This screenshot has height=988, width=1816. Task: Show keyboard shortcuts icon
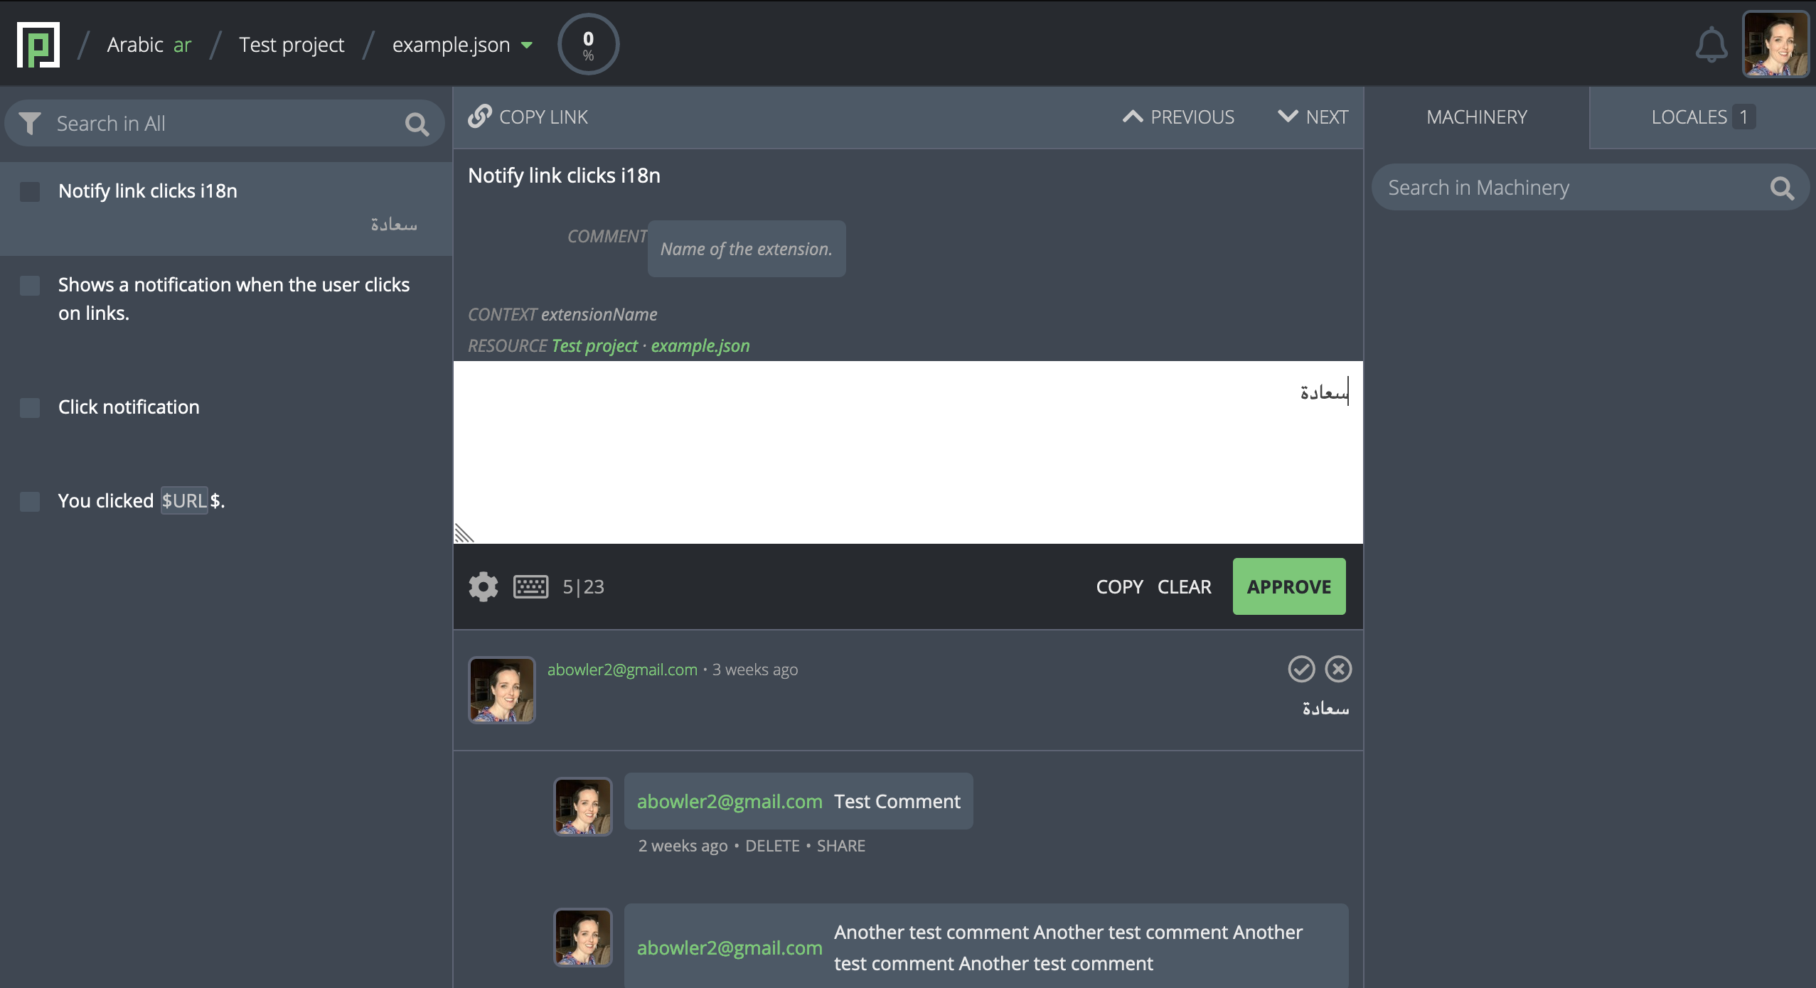tap(530, 587)
